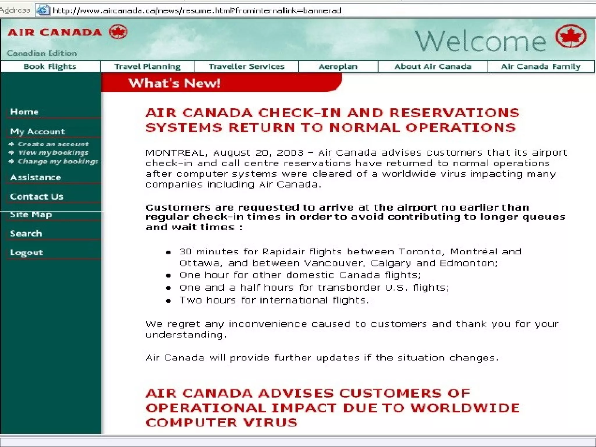The image size is (596, 447).
Task: Open My Account in the sidebar
Action: pyautogui.click(x=38, y=132)
